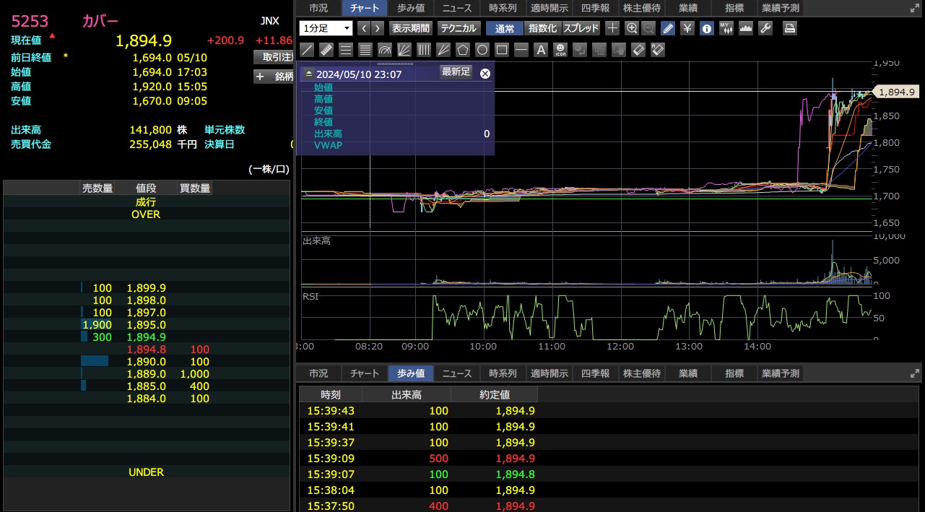Click ask price 1,895.0 in order book

[x=147, y=325]
